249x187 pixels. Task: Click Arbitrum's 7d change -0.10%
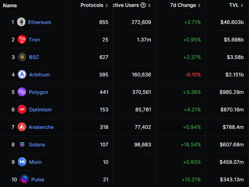pos(193,74)
